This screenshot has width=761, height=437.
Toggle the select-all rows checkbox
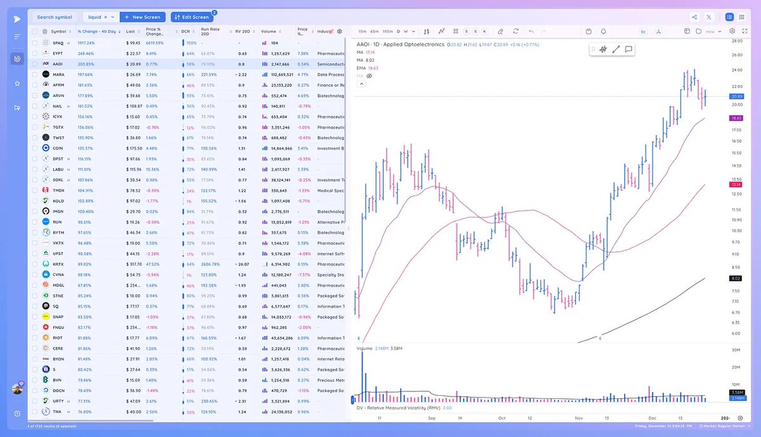coord(35,31)
